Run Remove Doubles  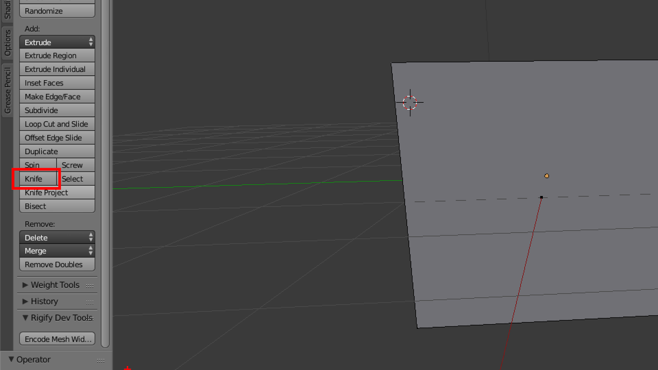click(54, 264)
